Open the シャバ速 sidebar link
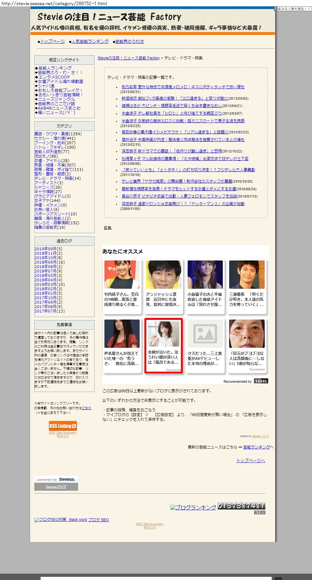Screen dimensions: 312x580 click(x=46, y=86)
